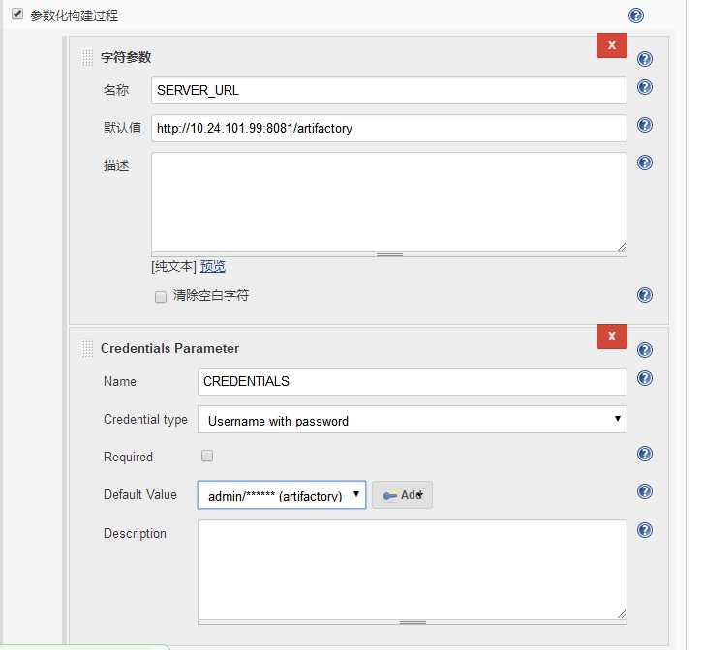Remove the Credentials Parameter with X

(x=611, y=336)
